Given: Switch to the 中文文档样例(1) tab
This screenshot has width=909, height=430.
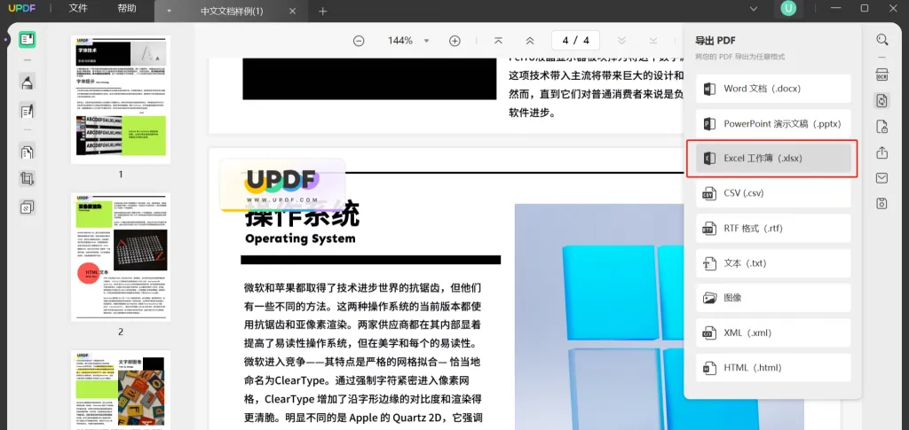Looking at the screenshot, I should click(232, 11).
